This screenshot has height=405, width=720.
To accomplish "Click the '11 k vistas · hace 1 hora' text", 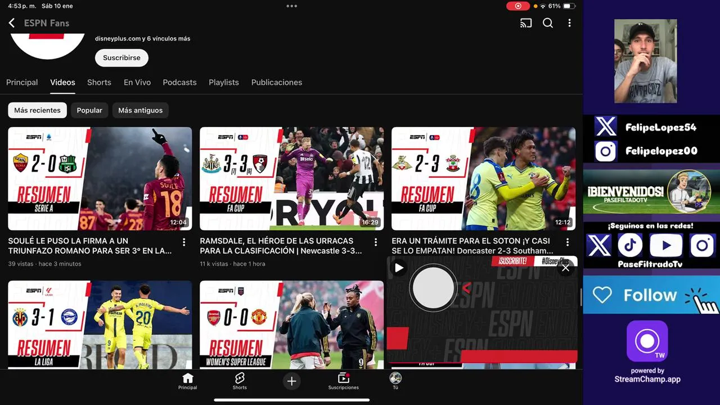I will pyautogui.click(x=232, y=264).
